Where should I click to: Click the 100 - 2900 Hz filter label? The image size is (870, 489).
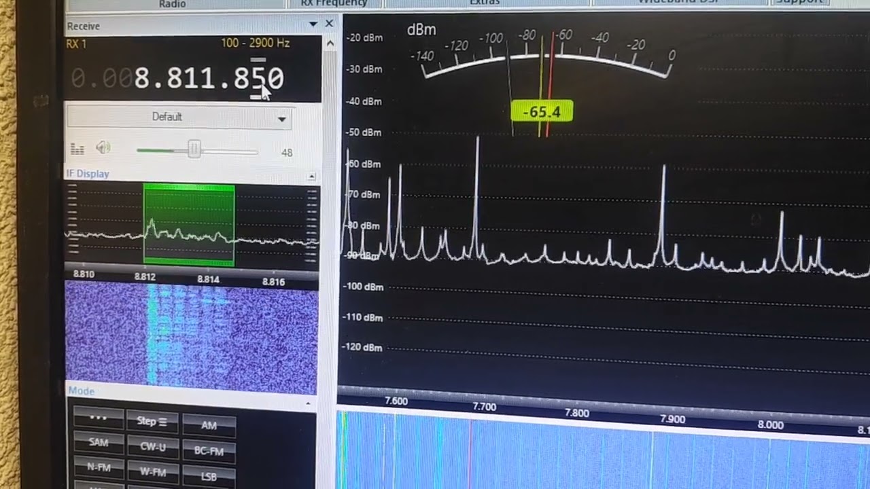[x=256, y=43]
